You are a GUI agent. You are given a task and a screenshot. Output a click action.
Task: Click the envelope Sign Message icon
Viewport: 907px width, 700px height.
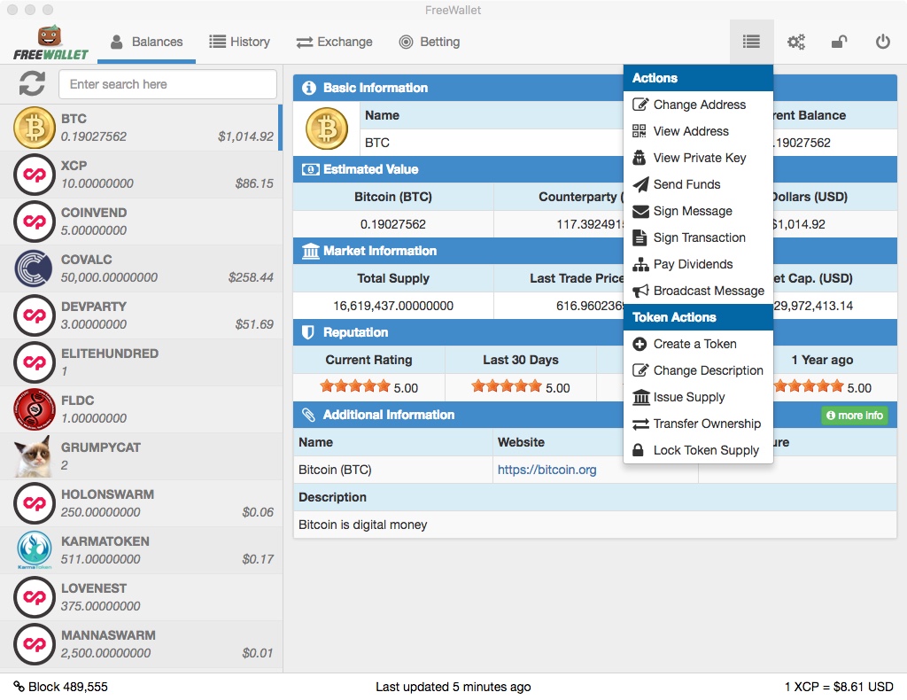(x=640, y=211)
